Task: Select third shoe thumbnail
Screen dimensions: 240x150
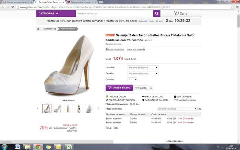Action: pyautogui.click(x=68, y=108)
